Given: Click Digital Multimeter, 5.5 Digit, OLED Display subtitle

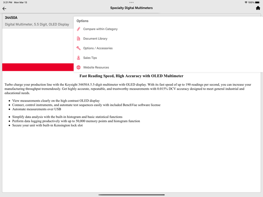Looking at the screenshot, I should tap(37, 24).
